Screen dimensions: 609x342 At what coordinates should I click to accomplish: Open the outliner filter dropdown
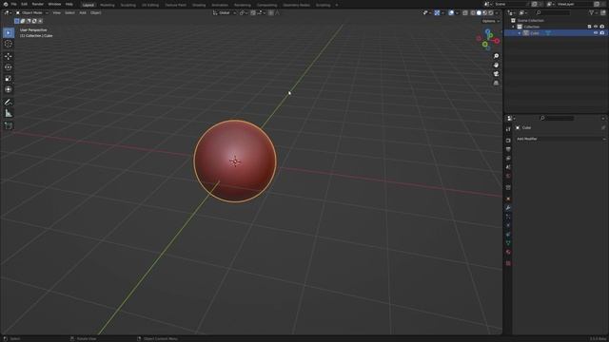[594, 12]
